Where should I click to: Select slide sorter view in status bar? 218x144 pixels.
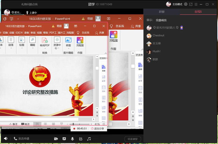coord(45,124)
